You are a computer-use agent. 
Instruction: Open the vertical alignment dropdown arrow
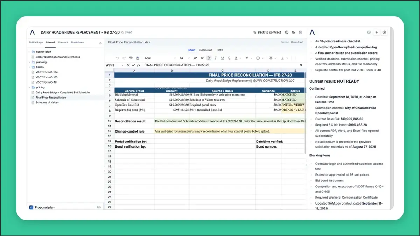[287, 58]
